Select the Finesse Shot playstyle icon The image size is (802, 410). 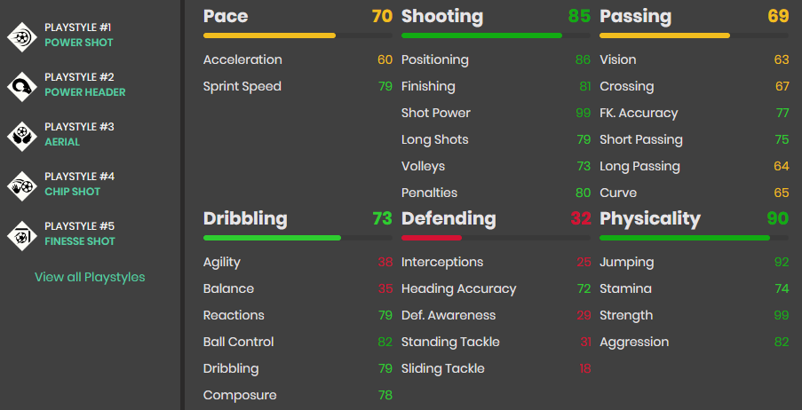point(22,236)
